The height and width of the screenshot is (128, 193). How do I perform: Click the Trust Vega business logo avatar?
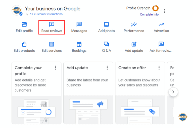tap(17, 10)
